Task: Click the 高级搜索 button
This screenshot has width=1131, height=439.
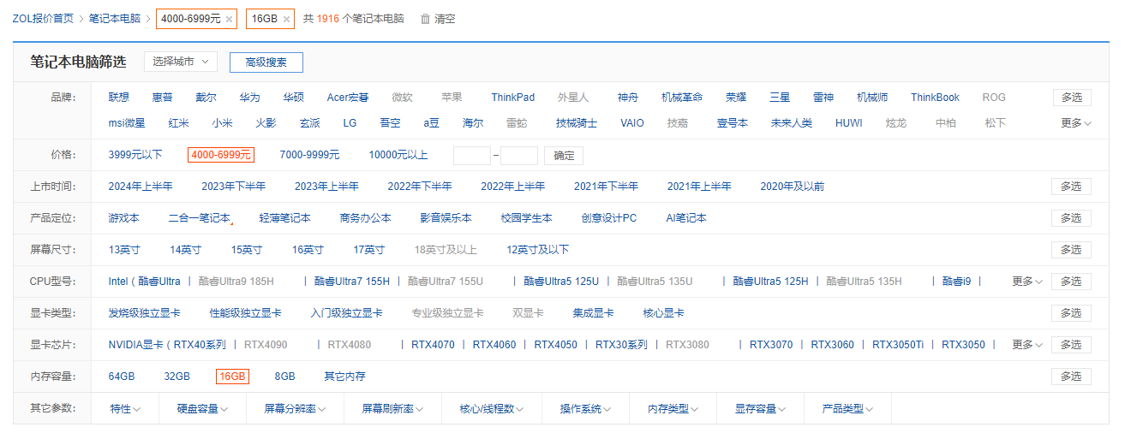Action: [266, 62]
